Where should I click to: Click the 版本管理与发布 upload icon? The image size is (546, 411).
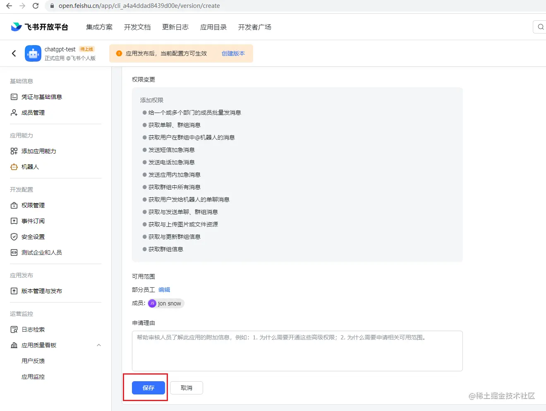(14, 291)
